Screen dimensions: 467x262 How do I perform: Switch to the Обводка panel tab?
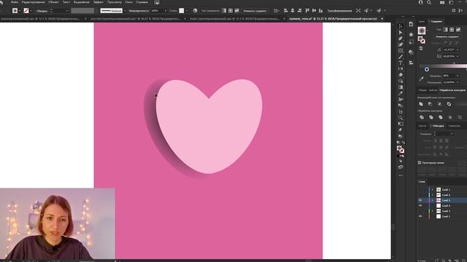point(438,126)
